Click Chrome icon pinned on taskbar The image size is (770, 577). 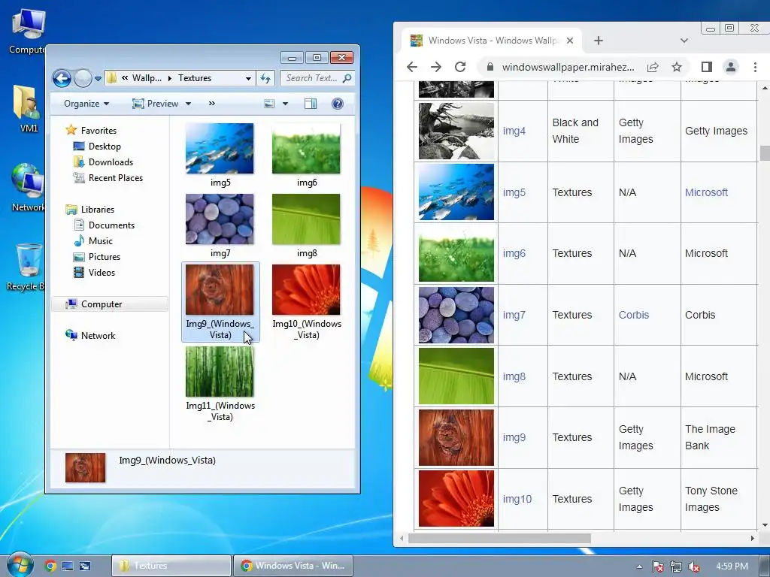[50, 566]
